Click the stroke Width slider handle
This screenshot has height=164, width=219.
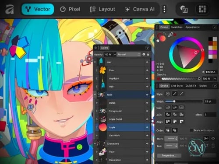(174, 101)
